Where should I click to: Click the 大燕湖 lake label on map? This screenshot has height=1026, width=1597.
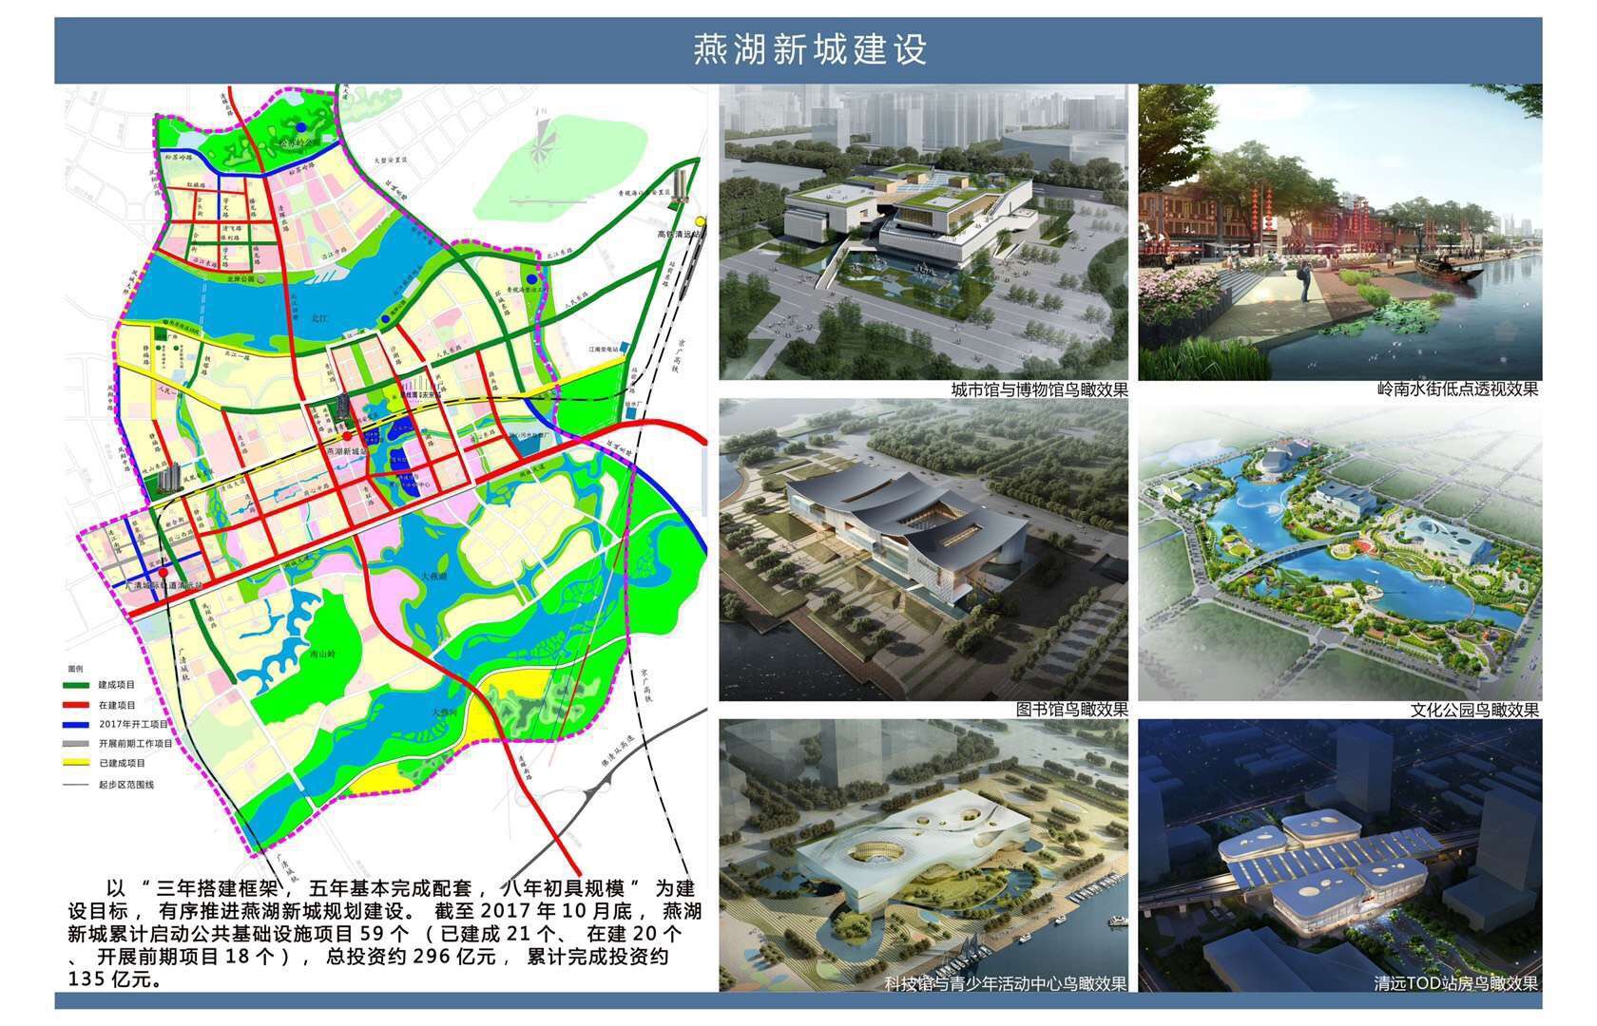pyautogui.click(x=433, y=578)
